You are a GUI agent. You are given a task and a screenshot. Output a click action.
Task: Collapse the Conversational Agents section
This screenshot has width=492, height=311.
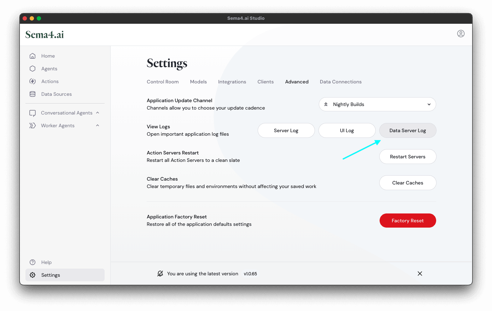click(98, 113)
